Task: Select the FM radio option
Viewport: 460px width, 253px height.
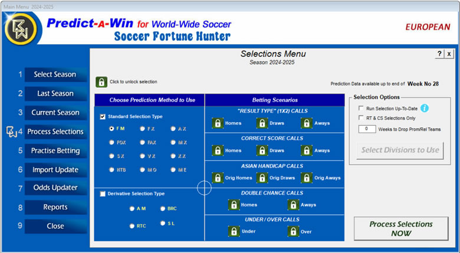Action: point(111,129)
